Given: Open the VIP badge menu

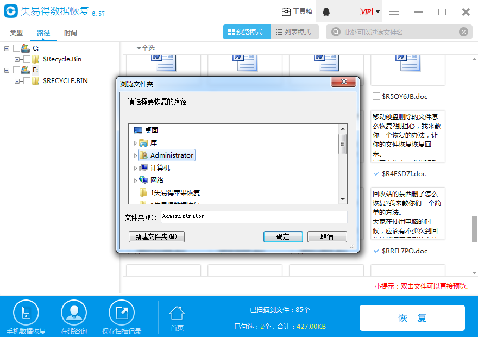Looking at the screenshot, I should [366, 11].
